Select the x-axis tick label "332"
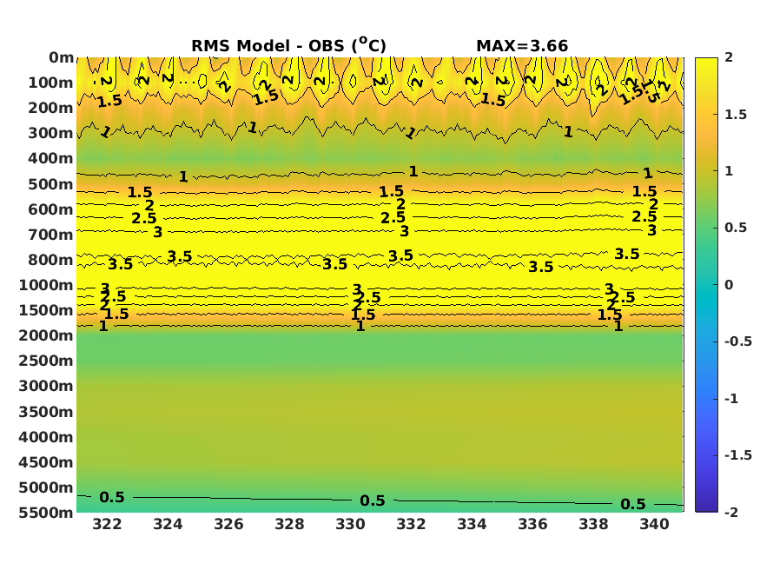 (x=411, y=525)
